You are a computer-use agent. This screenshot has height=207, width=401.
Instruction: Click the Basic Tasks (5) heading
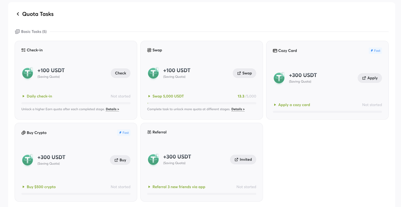tap(34, 32)
